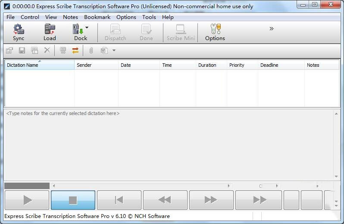Click the notes scrollbar up arrow
The image size is (344, 224).
pyautogui.click(x=336, y=114)
